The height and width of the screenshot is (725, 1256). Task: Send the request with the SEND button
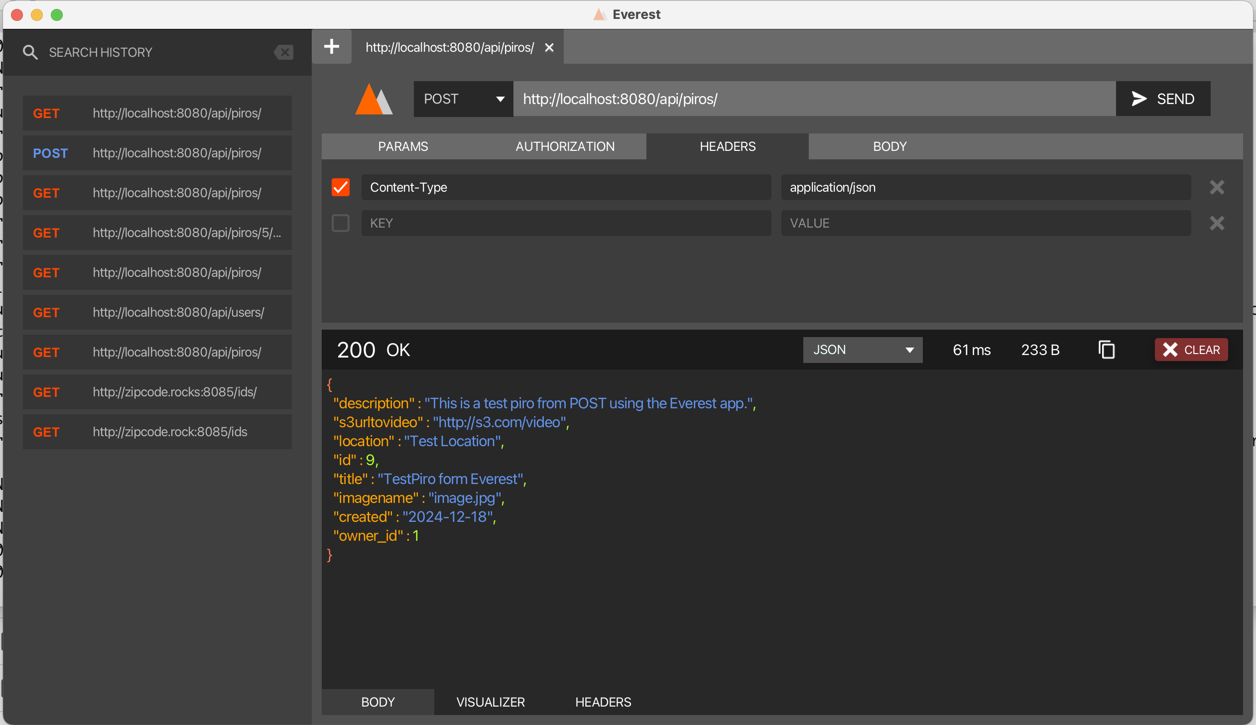click(x=1163, y=99)
